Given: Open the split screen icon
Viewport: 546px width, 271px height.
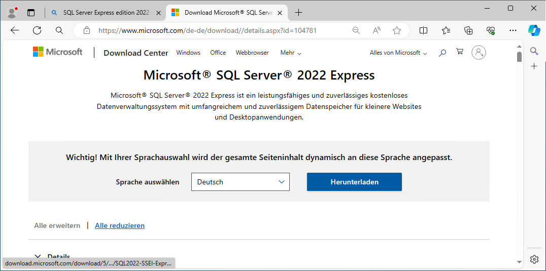Looking at the screenshot, I should pos(423,30).
